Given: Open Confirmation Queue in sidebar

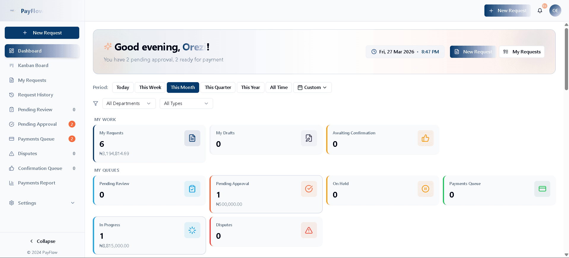Looking at the screenshot, I should (42, 168).
